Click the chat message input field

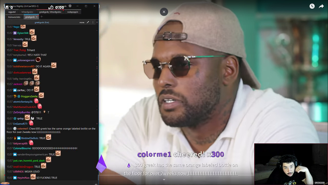point(51,183)
